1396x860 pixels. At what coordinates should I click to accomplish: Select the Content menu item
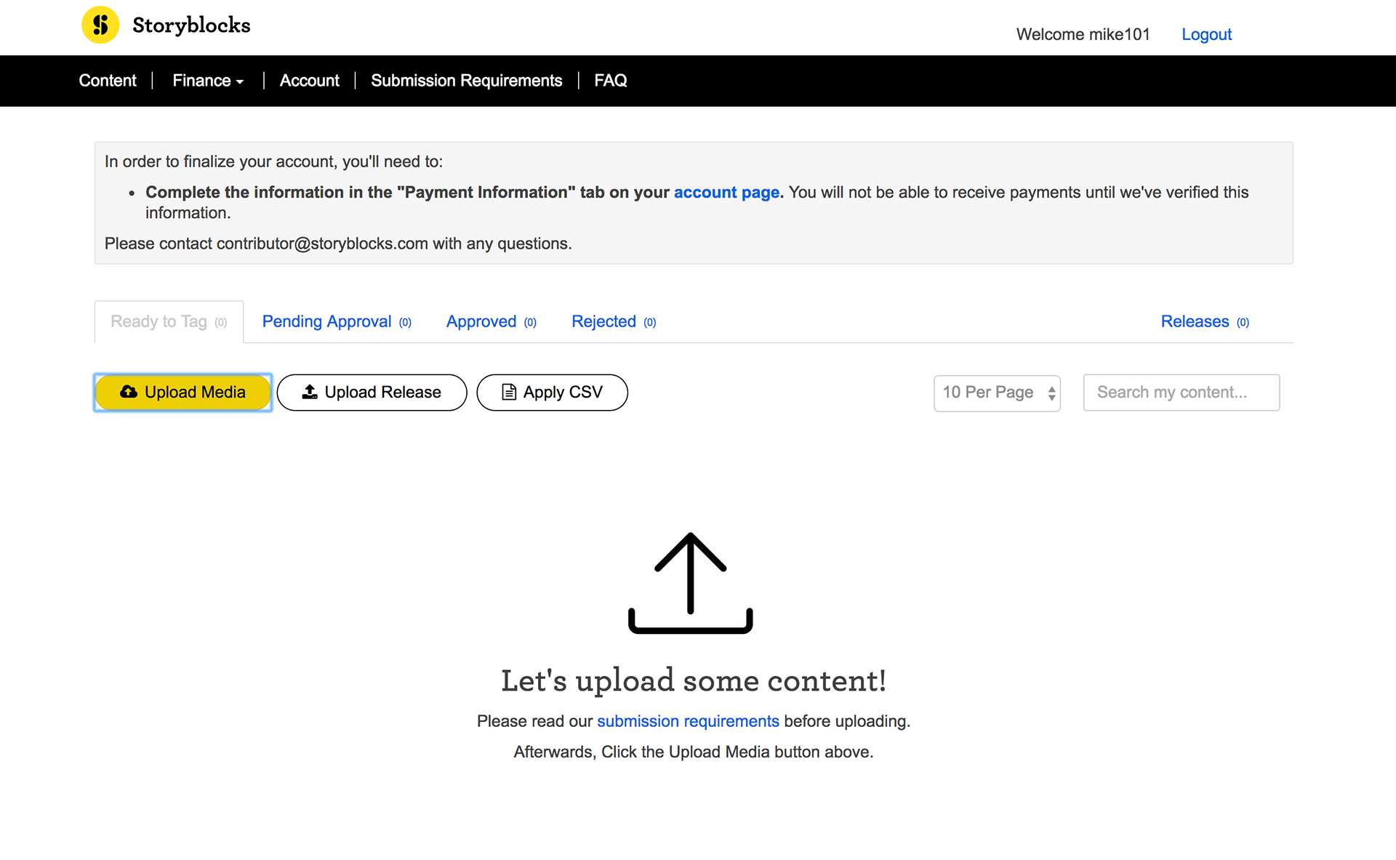(107, 81)
